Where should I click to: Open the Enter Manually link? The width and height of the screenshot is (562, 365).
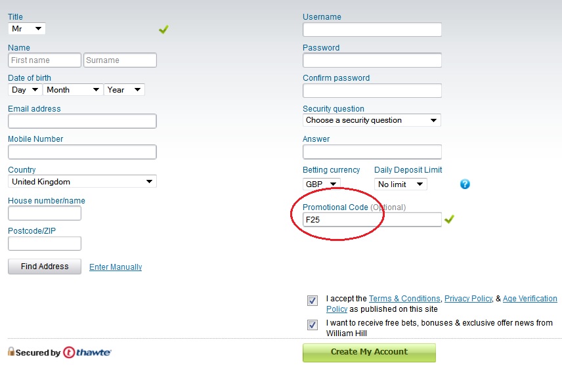tap(116, 267)
